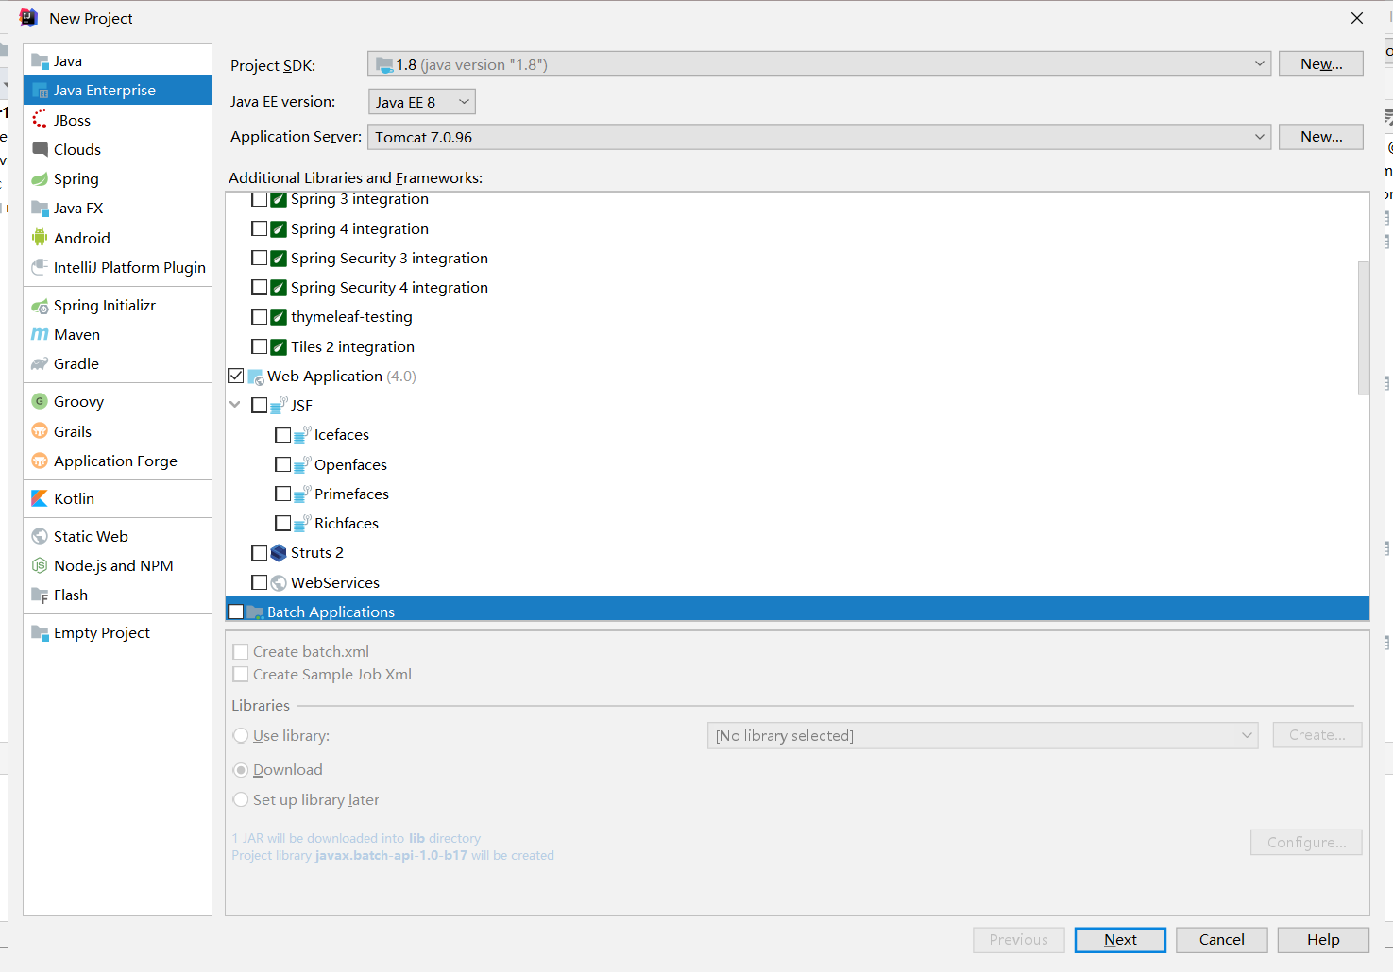Click the WebServices globe icon

coord(279,583)
